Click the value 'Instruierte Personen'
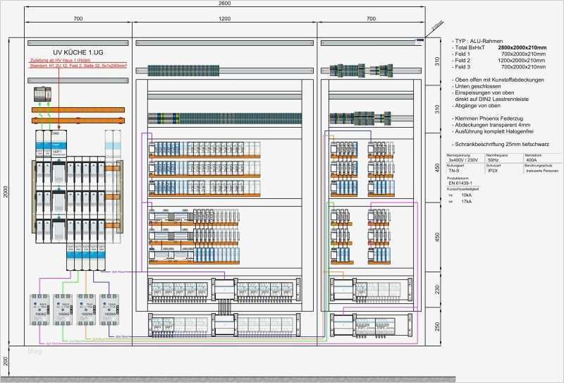This screenshot has width=564, height=383. coord(542,171)
